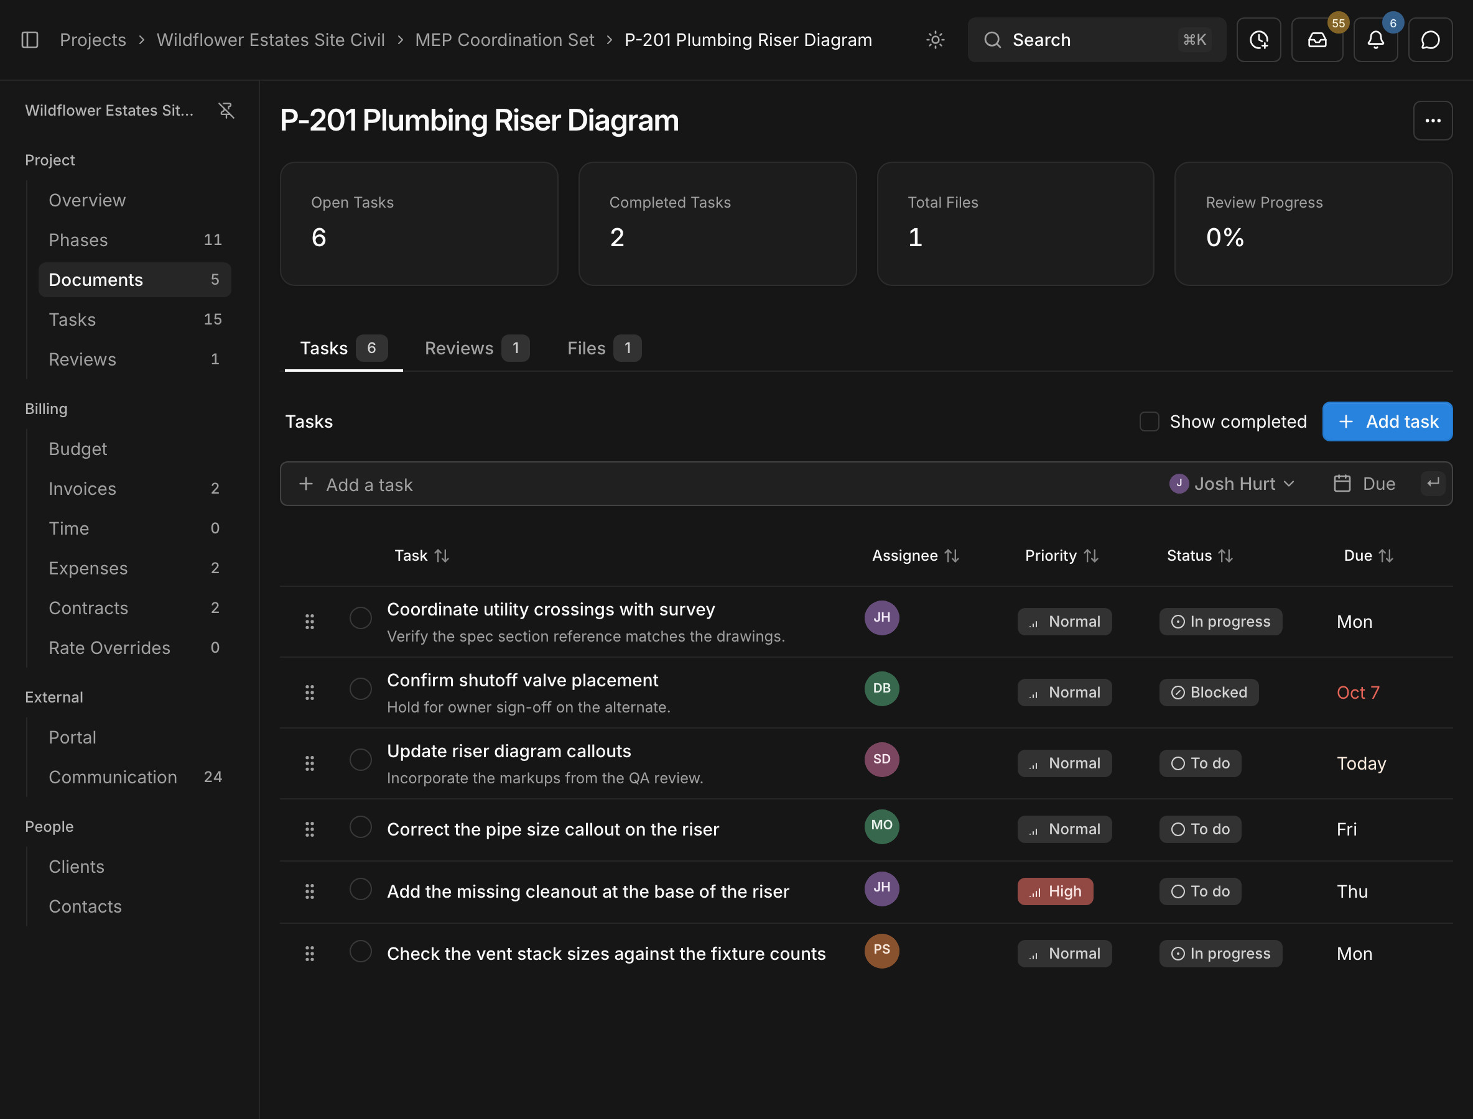Screen dimensions: 1473x1119
Task: Sort by Status column
Action: (1200, 556)
